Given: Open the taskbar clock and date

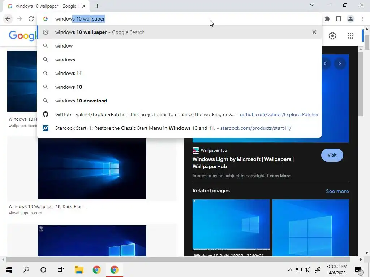Looking at the screenshot, I should point(337,270).
